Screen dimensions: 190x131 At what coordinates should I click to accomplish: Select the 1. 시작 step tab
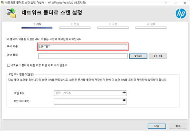pos(37,24)
